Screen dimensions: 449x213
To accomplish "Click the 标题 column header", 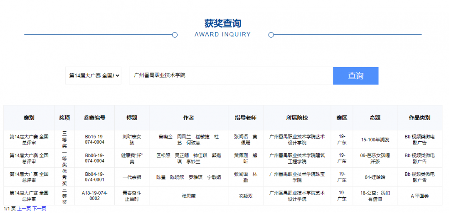I will click(132, 118).
